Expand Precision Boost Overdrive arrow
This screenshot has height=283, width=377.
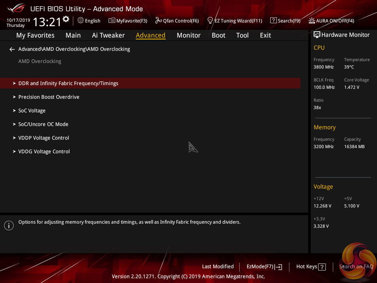click(14, 97)
